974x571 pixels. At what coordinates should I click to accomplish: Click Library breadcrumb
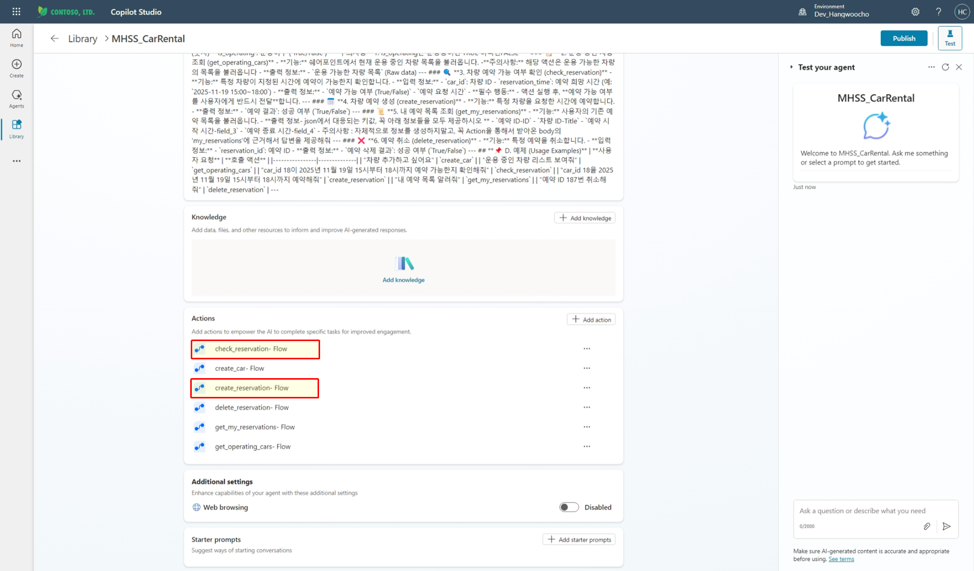pyautogui.click(x=83, y=39)
